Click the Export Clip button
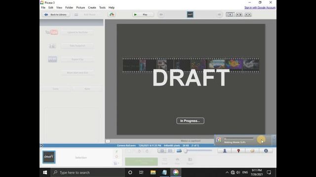The height and width of the screenshot is (177, 316). tap(78, 59)
